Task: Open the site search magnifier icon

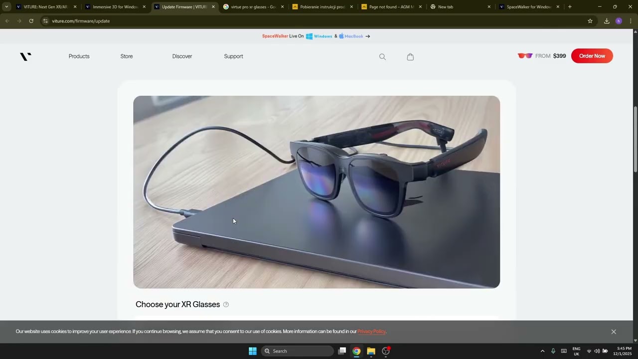Action: tap(382, 57)
